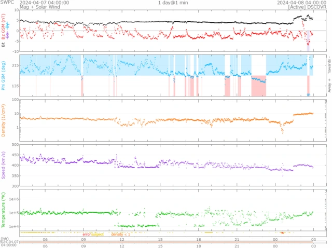Click the Speed (km/s) axis label

(x=3, y=165)
